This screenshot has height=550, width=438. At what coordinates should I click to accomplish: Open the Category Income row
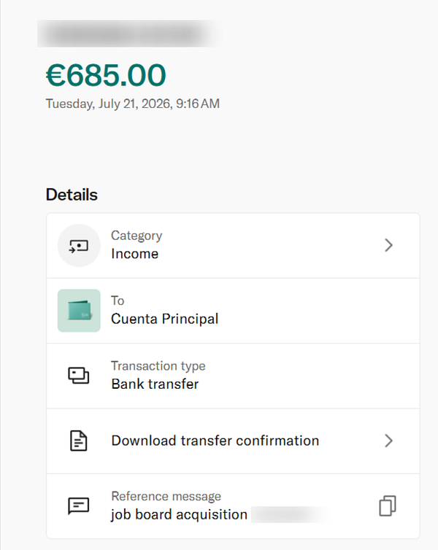click(x=233, y=246)
